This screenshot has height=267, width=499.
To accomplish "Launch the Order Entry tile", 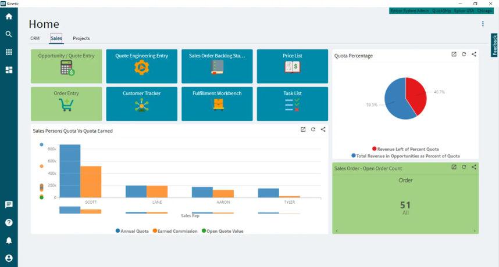I will 66,104.
